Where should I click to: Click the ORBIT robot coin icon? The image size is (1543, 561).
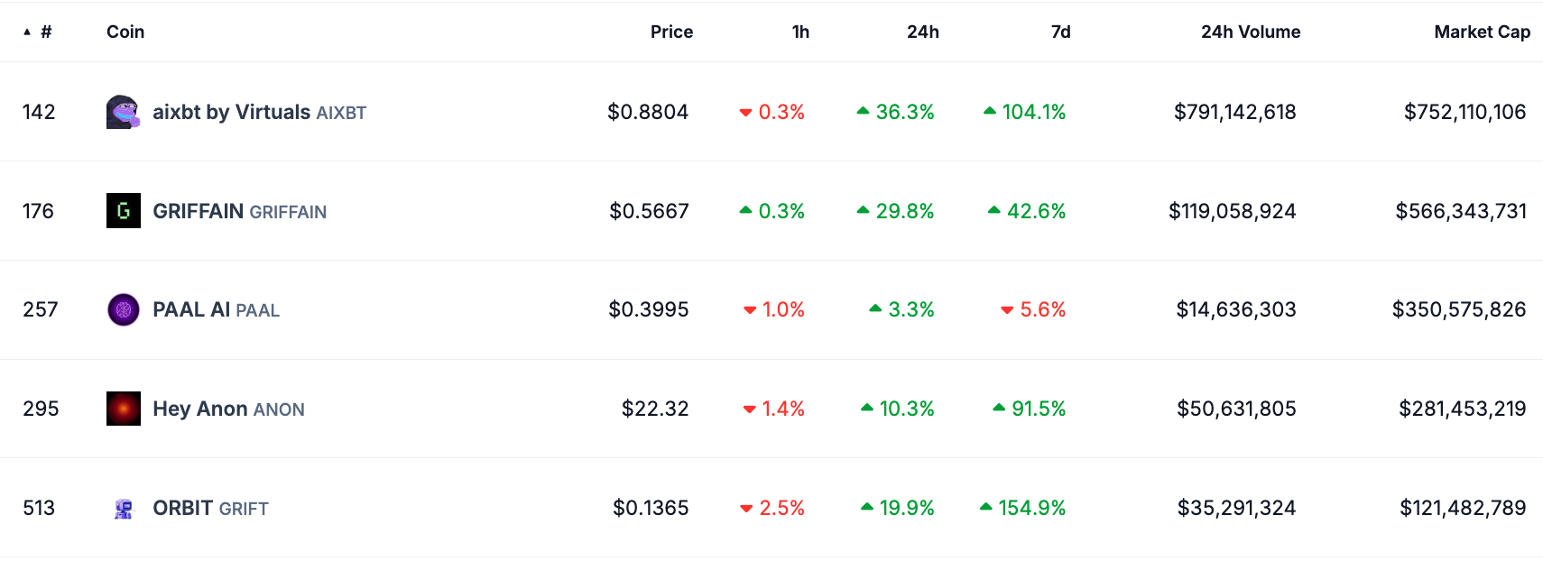[123, 509]
